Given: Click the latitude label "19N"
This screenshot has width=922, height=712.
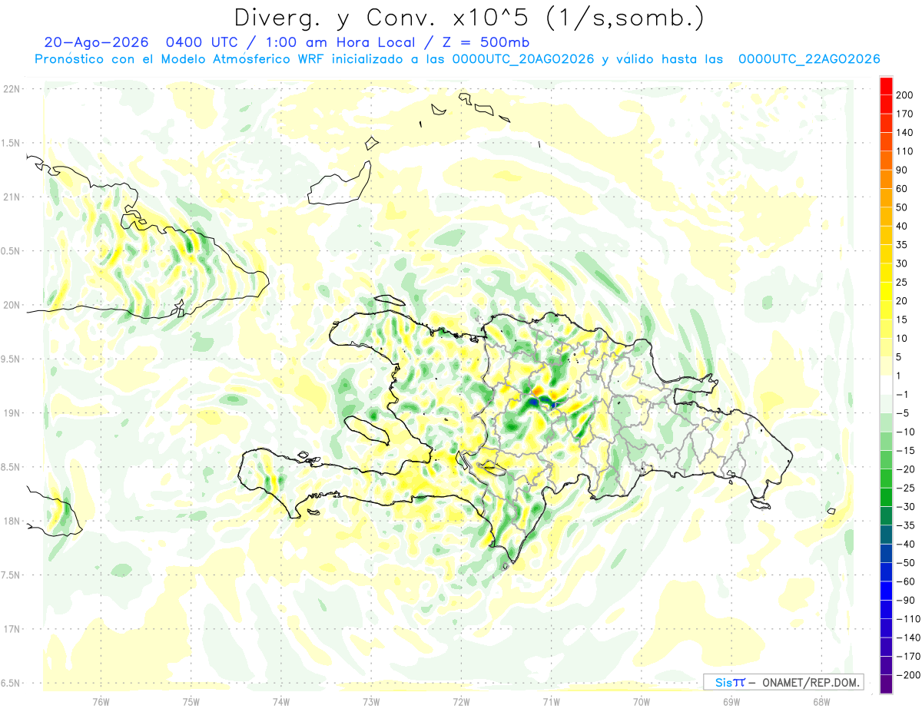Looking at the screenshot, I should tap(10, 413).
